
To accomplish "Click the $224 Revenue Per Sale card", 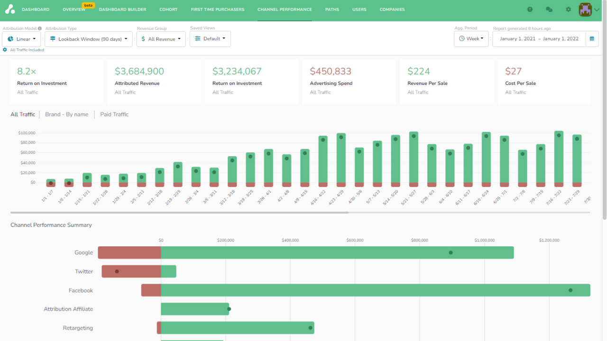I will [x=447, y=81].
